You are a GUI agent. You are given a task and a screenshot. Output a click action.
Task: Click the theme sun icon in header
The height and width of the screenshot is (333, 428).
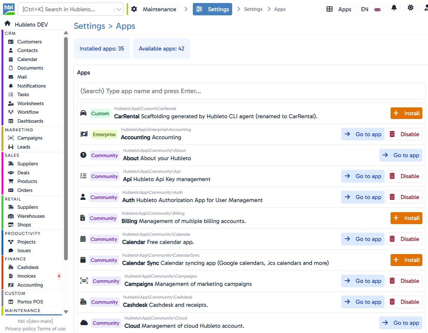[x=411, y=8]
